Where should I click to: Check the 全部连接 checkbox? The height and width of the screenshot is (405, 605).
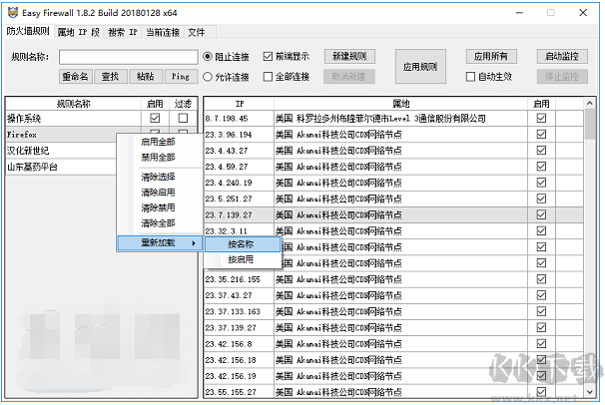click(x=268, y=76)
